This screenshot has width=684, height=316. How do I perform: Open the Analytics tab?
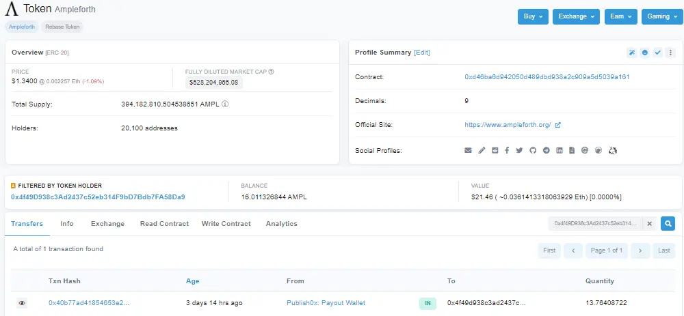[x=281, y=224]
